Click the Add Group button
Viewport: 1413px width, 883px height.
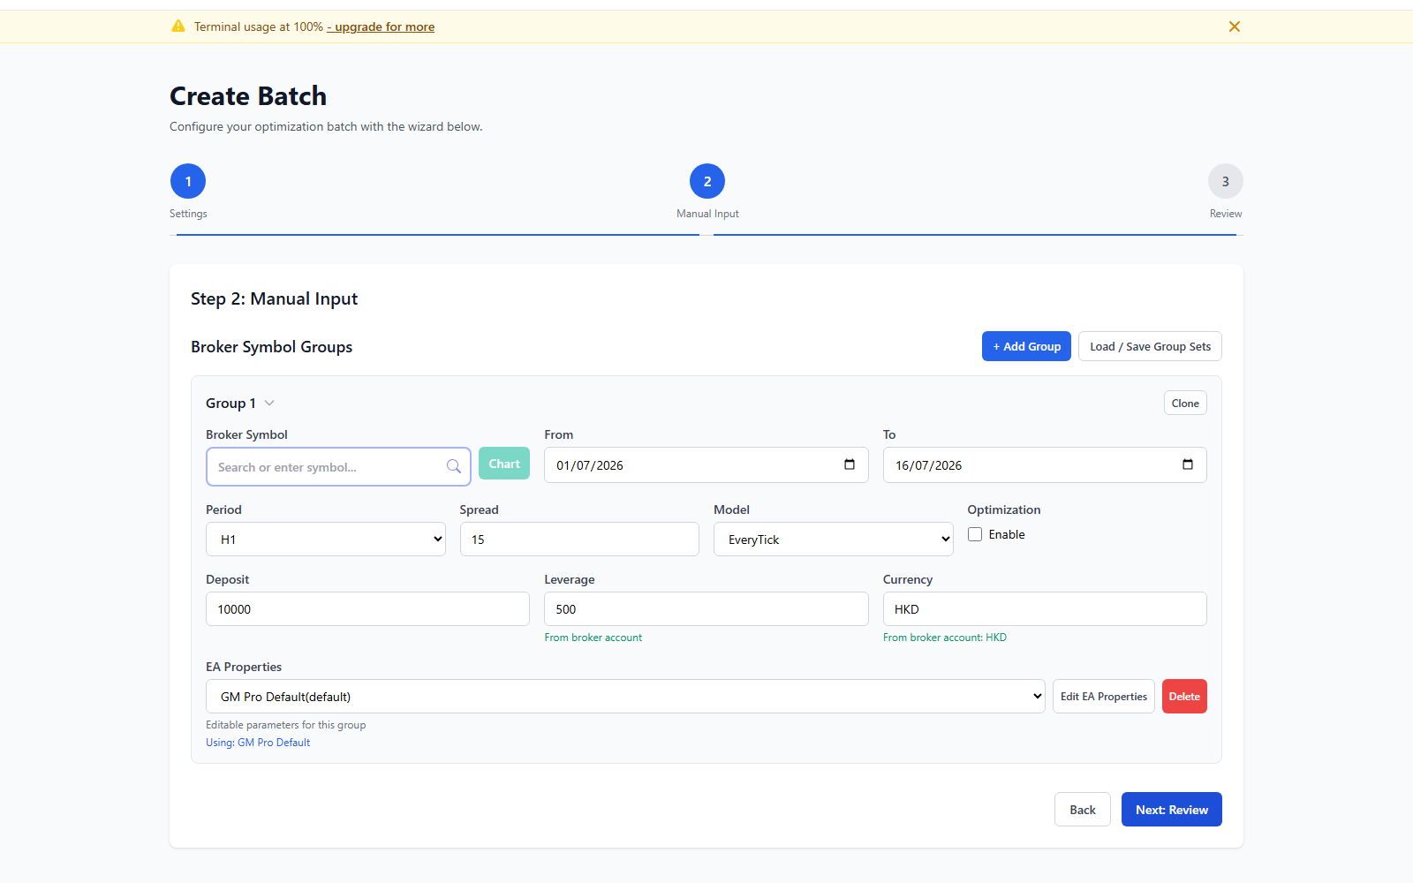coord(1026,346)
